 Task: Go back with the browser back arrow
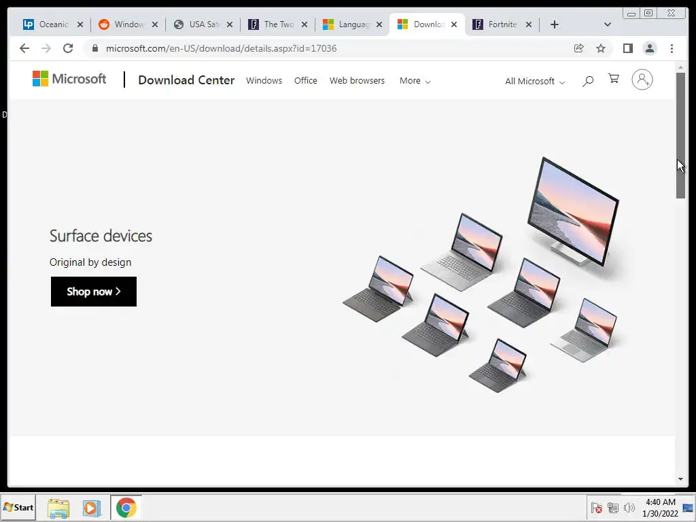(24, 48)
